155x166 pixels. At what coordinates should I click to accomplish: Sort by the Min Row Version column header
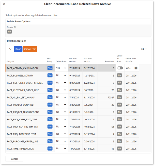pos(73,60)
